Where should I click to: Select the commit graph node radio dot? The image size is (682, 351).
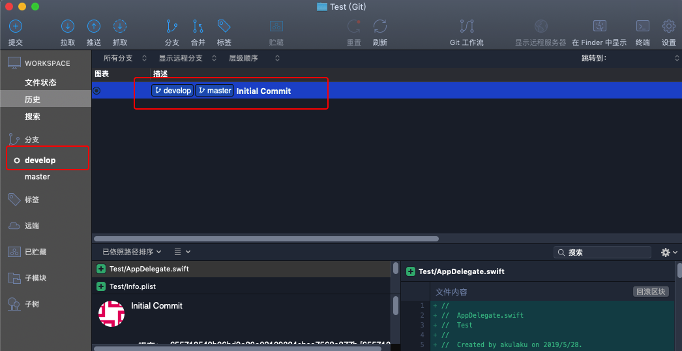96,91
